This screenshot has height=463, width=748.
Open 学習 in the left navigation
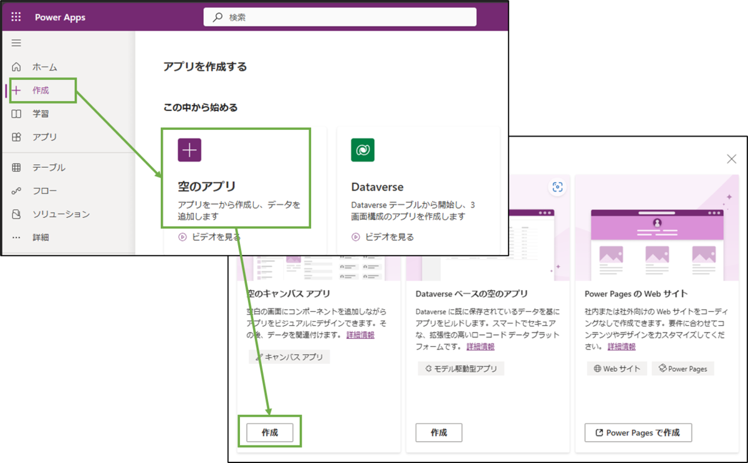click(x=41, y=114)
